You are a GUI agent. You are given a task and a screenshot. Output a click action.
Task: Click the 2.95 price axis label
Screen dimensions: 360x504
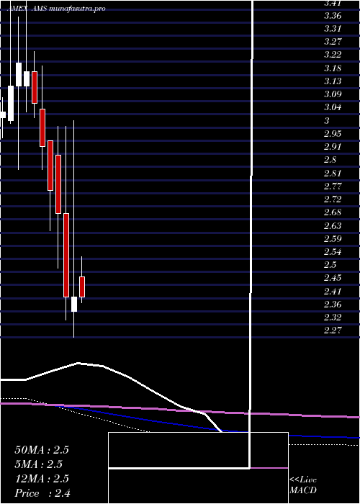[333, 134]
